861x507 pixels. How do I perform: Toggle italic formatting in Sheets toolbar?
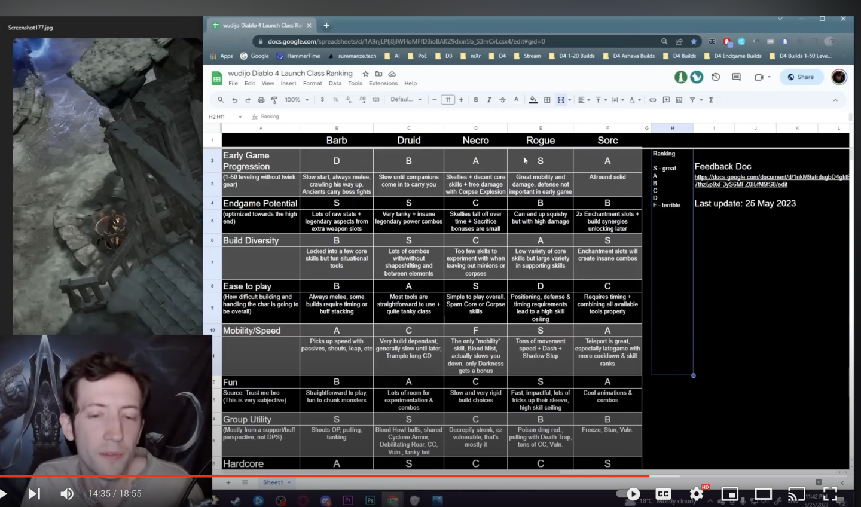point(489,100)
